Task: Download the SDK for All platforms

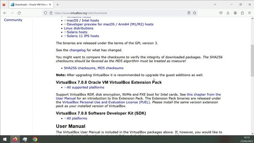Action: tap(77, 118)
